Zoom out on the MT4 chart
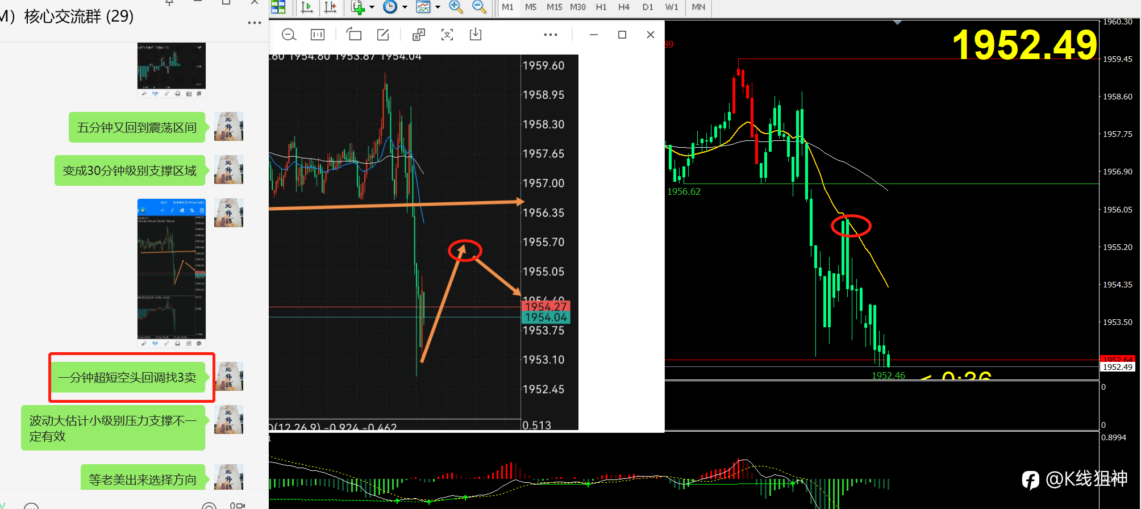This screenshot has height=509, width=1141. pyautogui.click(x=480, y=7)
